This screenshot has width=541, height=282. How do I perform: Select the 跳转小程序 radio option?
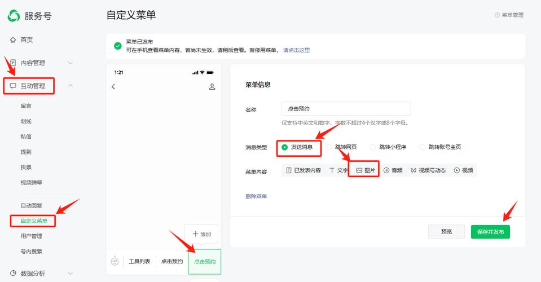pyautogui.click(x=373, y=147)
